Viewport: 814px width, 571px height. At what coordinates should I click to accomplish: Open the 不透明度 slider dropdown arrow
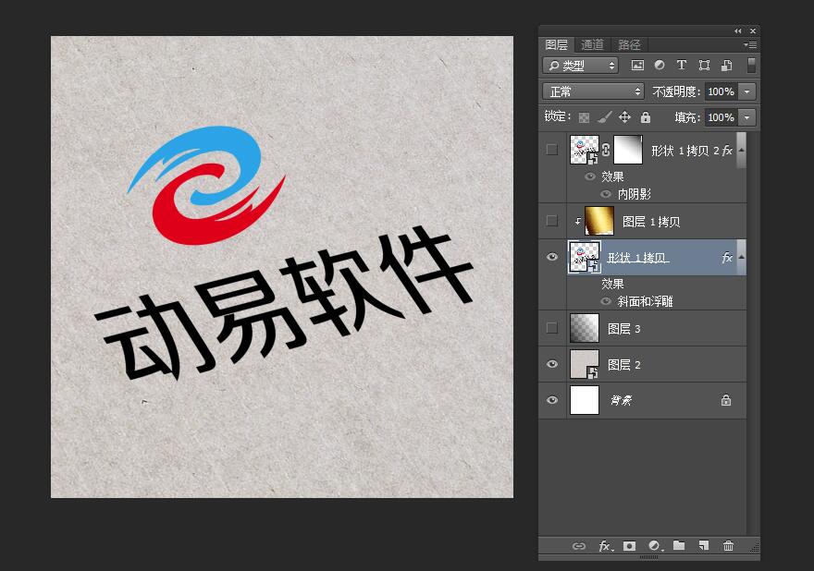tap(746, 91)
